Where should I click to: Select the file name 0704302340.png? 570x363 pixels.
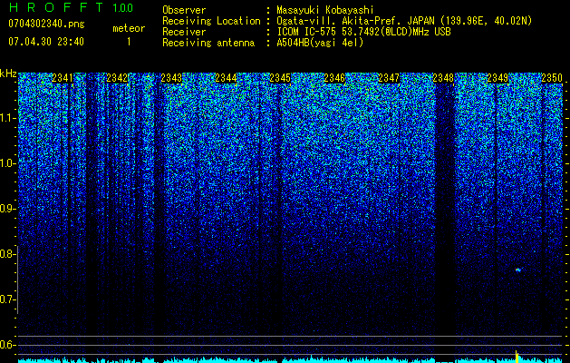[46, 24]
